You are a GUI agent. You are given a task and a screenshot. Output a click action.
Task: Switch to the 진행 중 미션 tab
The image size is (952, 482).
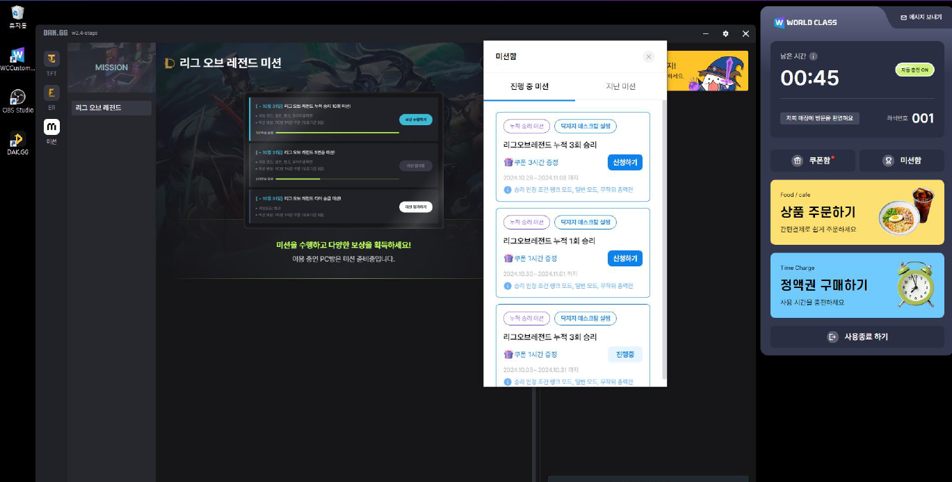(x=529, y=86)
